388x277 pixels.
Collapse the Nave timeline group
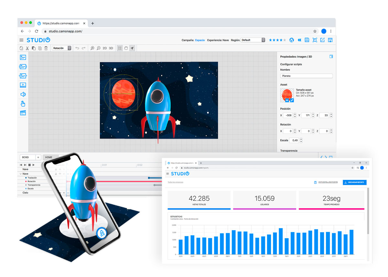[x=21, y=174]
